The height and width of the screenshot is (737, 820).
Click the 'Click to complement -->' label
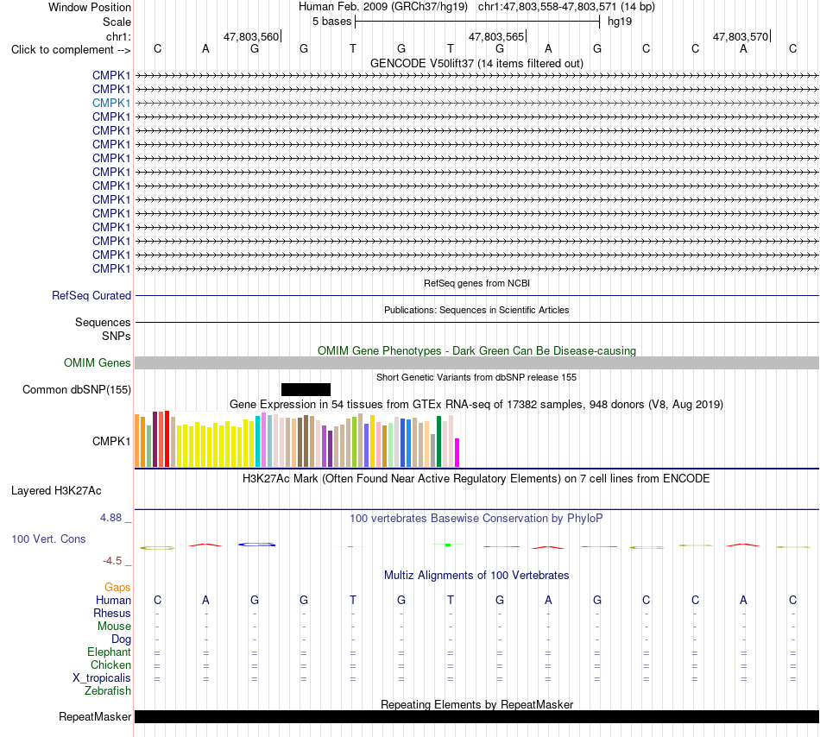pos(71,50)
